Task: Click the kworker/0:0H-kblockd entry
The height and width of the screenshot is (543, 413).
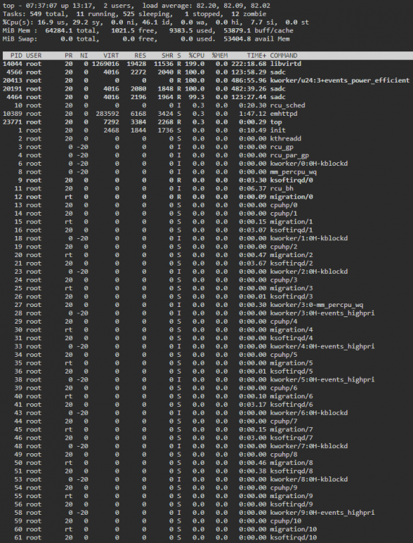Action: (x=309, y=164)
